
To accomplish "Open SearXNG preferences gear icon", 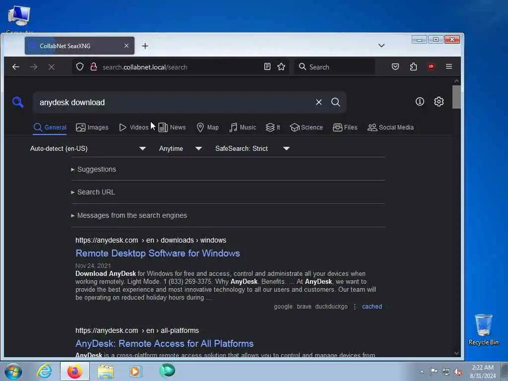I will coord(439,102).
